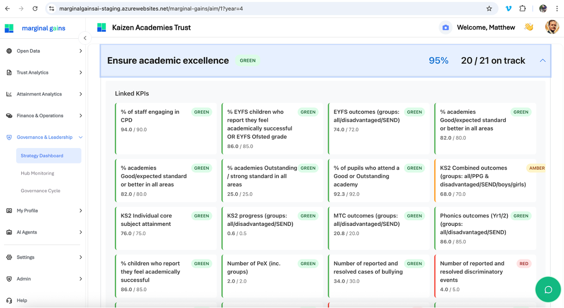The width and height of the screenshot is (564, 308).
Task: Open the Strategy Dashboard menu item
Action: coord(42,156)
